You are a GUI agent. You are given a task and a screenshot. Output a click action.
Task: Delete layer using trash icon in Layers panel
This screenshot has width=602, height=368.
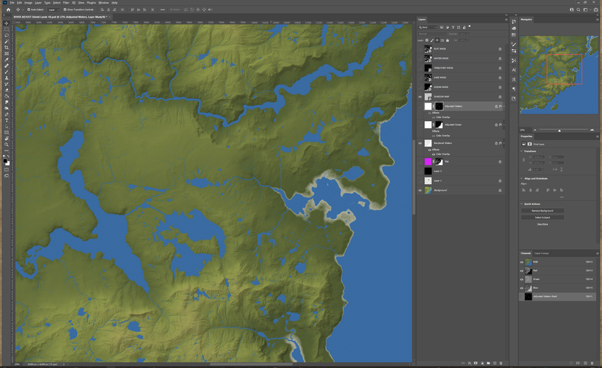point(501,363)
